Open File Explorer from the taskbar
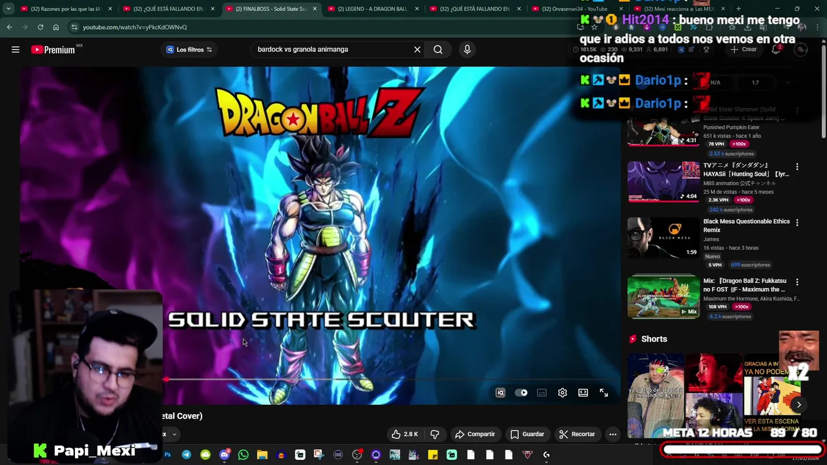 tap(262, 455)
